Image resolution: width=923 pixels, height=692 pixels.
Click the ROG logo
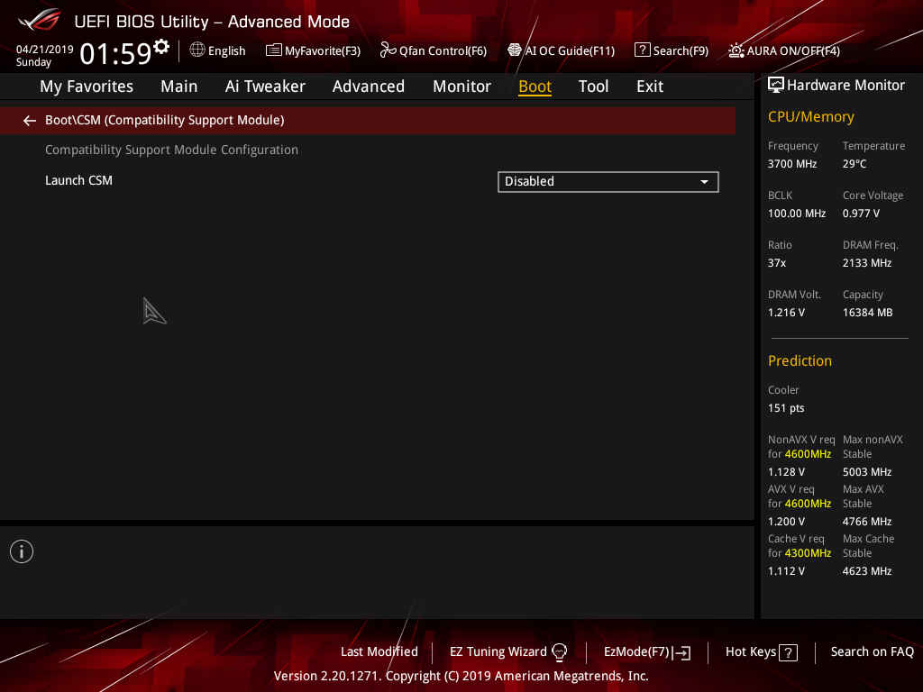tap(39, 20)
